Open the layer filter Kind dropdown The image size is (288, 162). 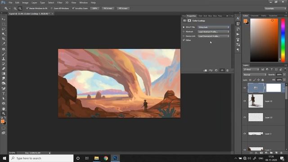click(x=251, y=69)
